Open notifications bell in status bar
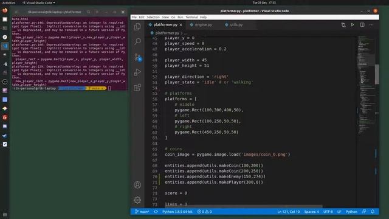This screenshot has height=219, width=389. tap(373, 212)
